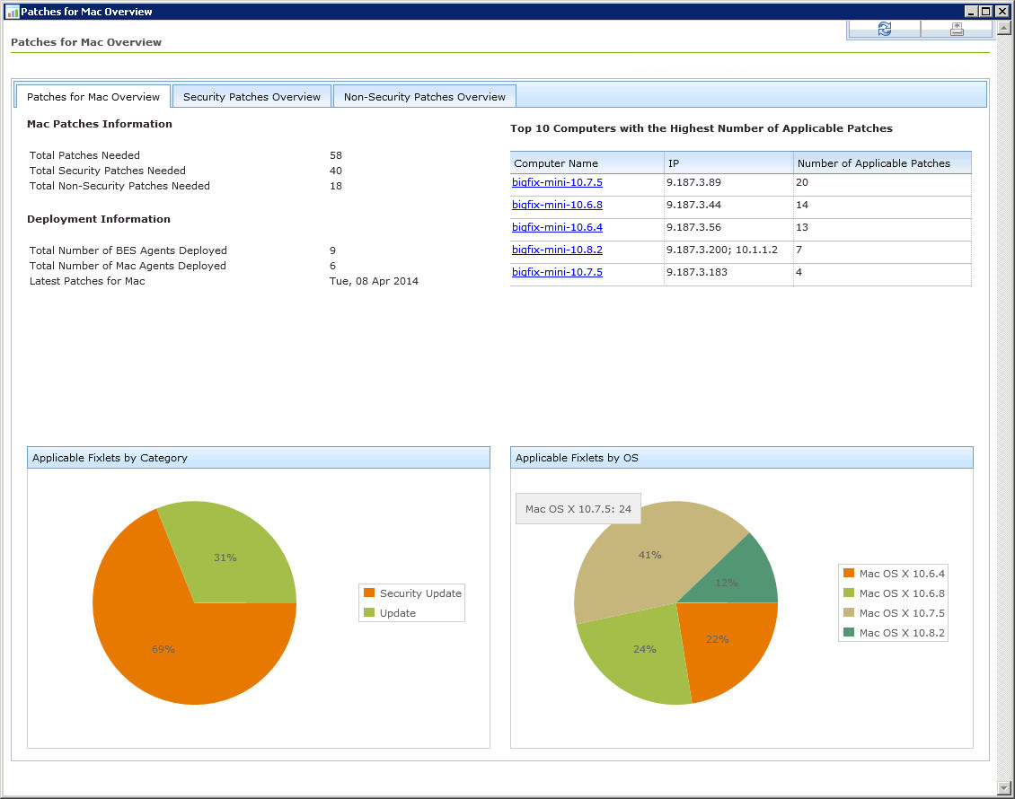Open bigfix-mini-10.7.5 link with 20 patches
Viewport: 1015px width, 799px height.
(x=557, y=182)
